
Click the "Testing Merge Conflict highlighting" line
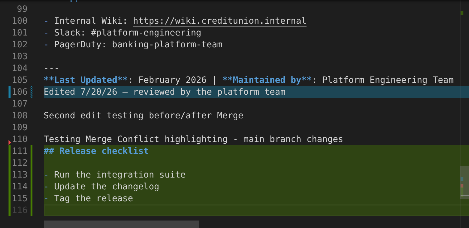[x=193, y=139]
